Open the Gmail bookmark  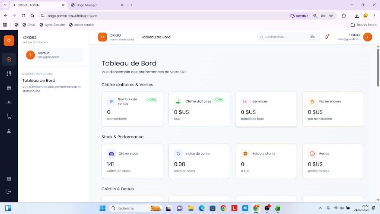pyautogui.click(x=29, y=25)
